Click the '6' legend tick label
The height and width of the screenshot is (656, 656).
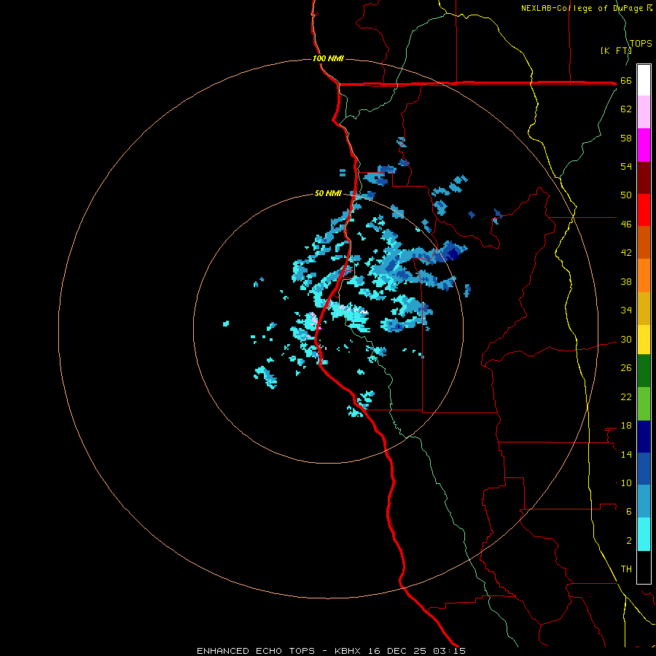click(x=629, y=511)
